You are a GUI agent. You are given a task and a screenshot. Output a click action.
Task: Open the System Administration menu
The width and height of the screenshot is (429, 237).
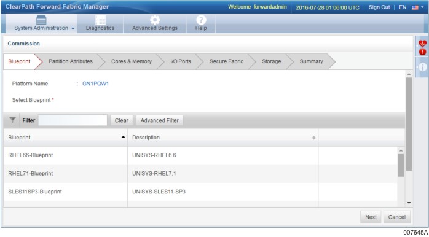[x=41, y=23]
